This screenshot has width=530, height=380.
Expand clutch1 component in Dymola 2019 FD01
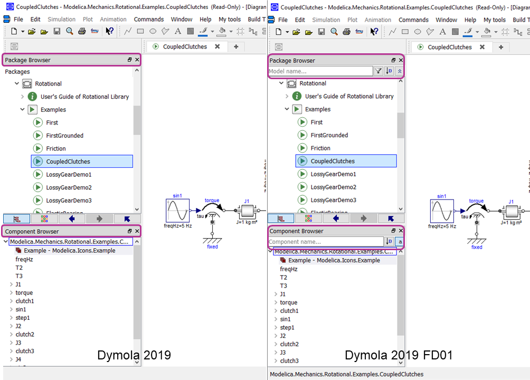(x=276, y=311)
